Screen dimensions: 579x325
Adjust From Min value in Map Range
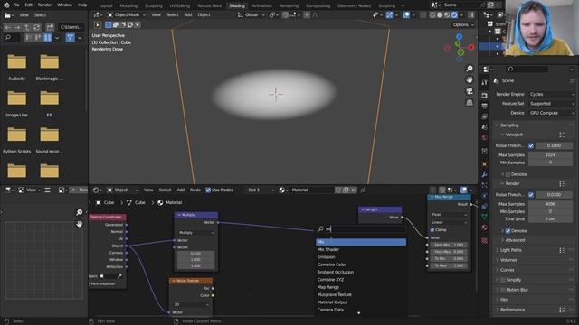[x=449, y=245]
